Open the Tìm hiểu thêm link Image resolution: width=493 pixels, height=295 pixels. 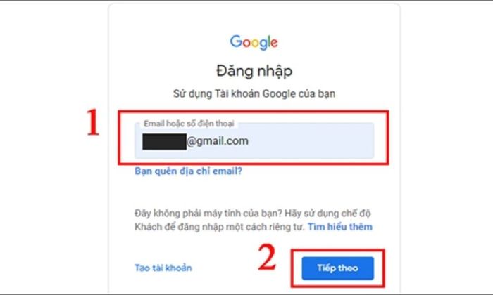(x=340, y=227)
